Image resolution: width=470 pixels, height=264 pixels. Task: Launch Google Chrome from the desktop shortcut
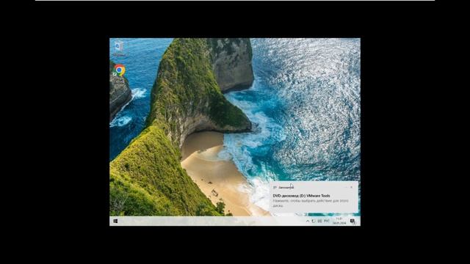tap(119, 70)
